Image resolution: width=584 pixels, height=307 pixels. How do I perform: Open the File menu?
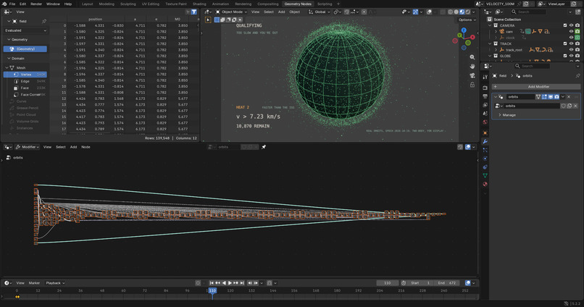click(x=12, y=4)
